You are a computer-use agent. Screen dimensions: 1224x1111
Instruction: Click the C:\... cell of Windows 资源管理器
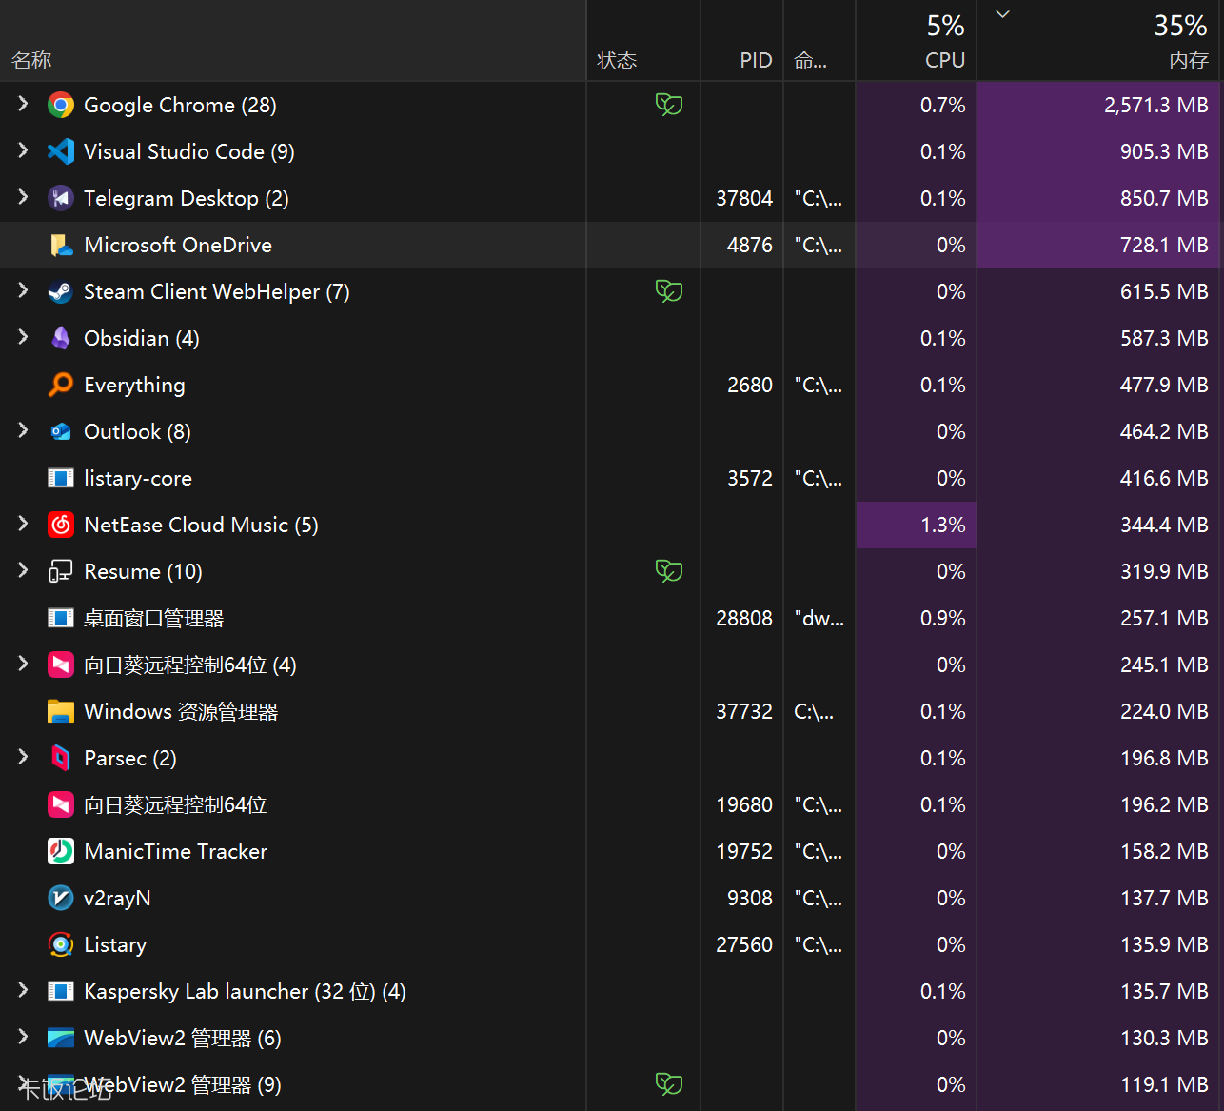tap(814, 711)
